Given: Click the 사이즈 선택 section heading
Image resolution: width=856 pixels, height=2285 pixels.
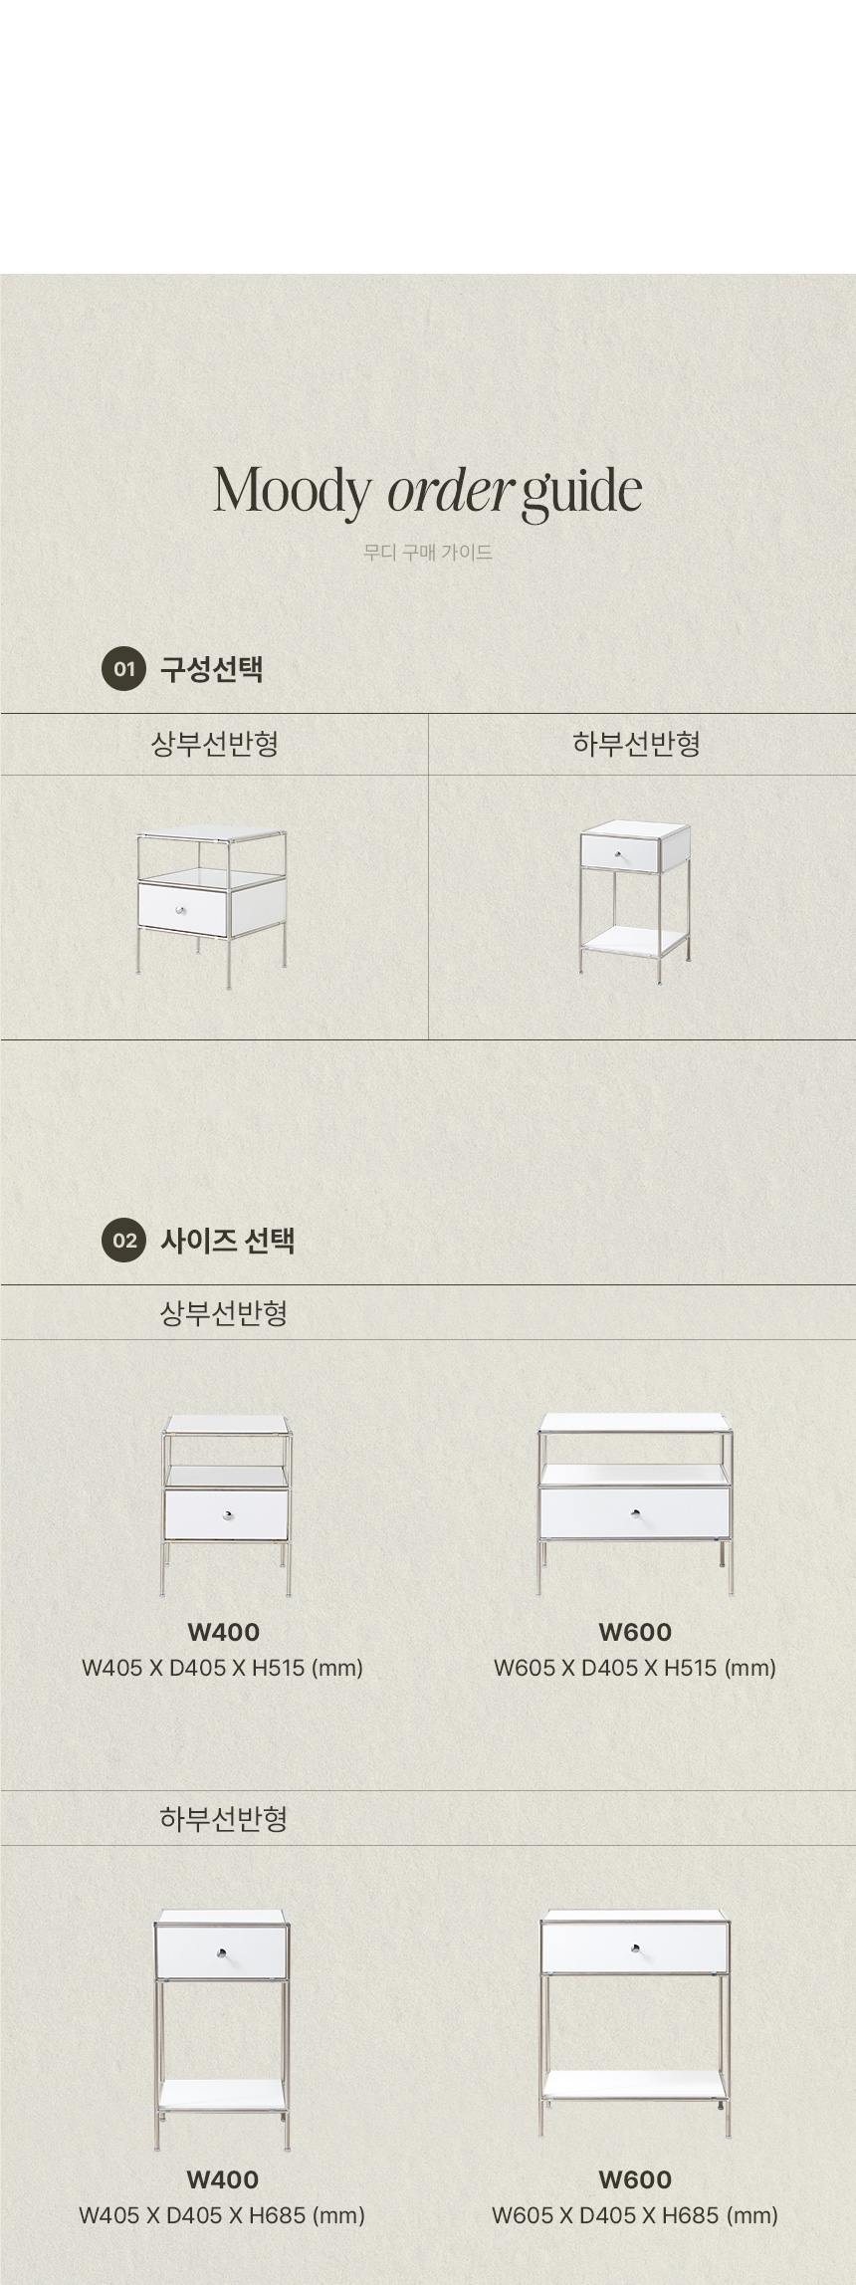Looking at the screenshot, I should [x=227, y=1241].
